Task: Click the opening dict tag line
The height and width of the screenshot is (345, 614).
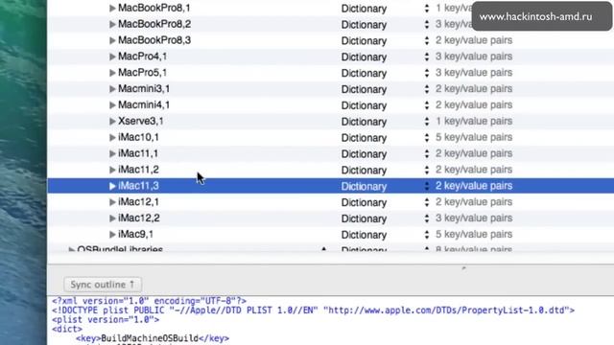Action: click(x=67, y=329)
